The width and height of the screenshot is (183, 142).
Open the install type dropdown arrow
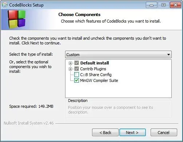click(x=168, y=55)
